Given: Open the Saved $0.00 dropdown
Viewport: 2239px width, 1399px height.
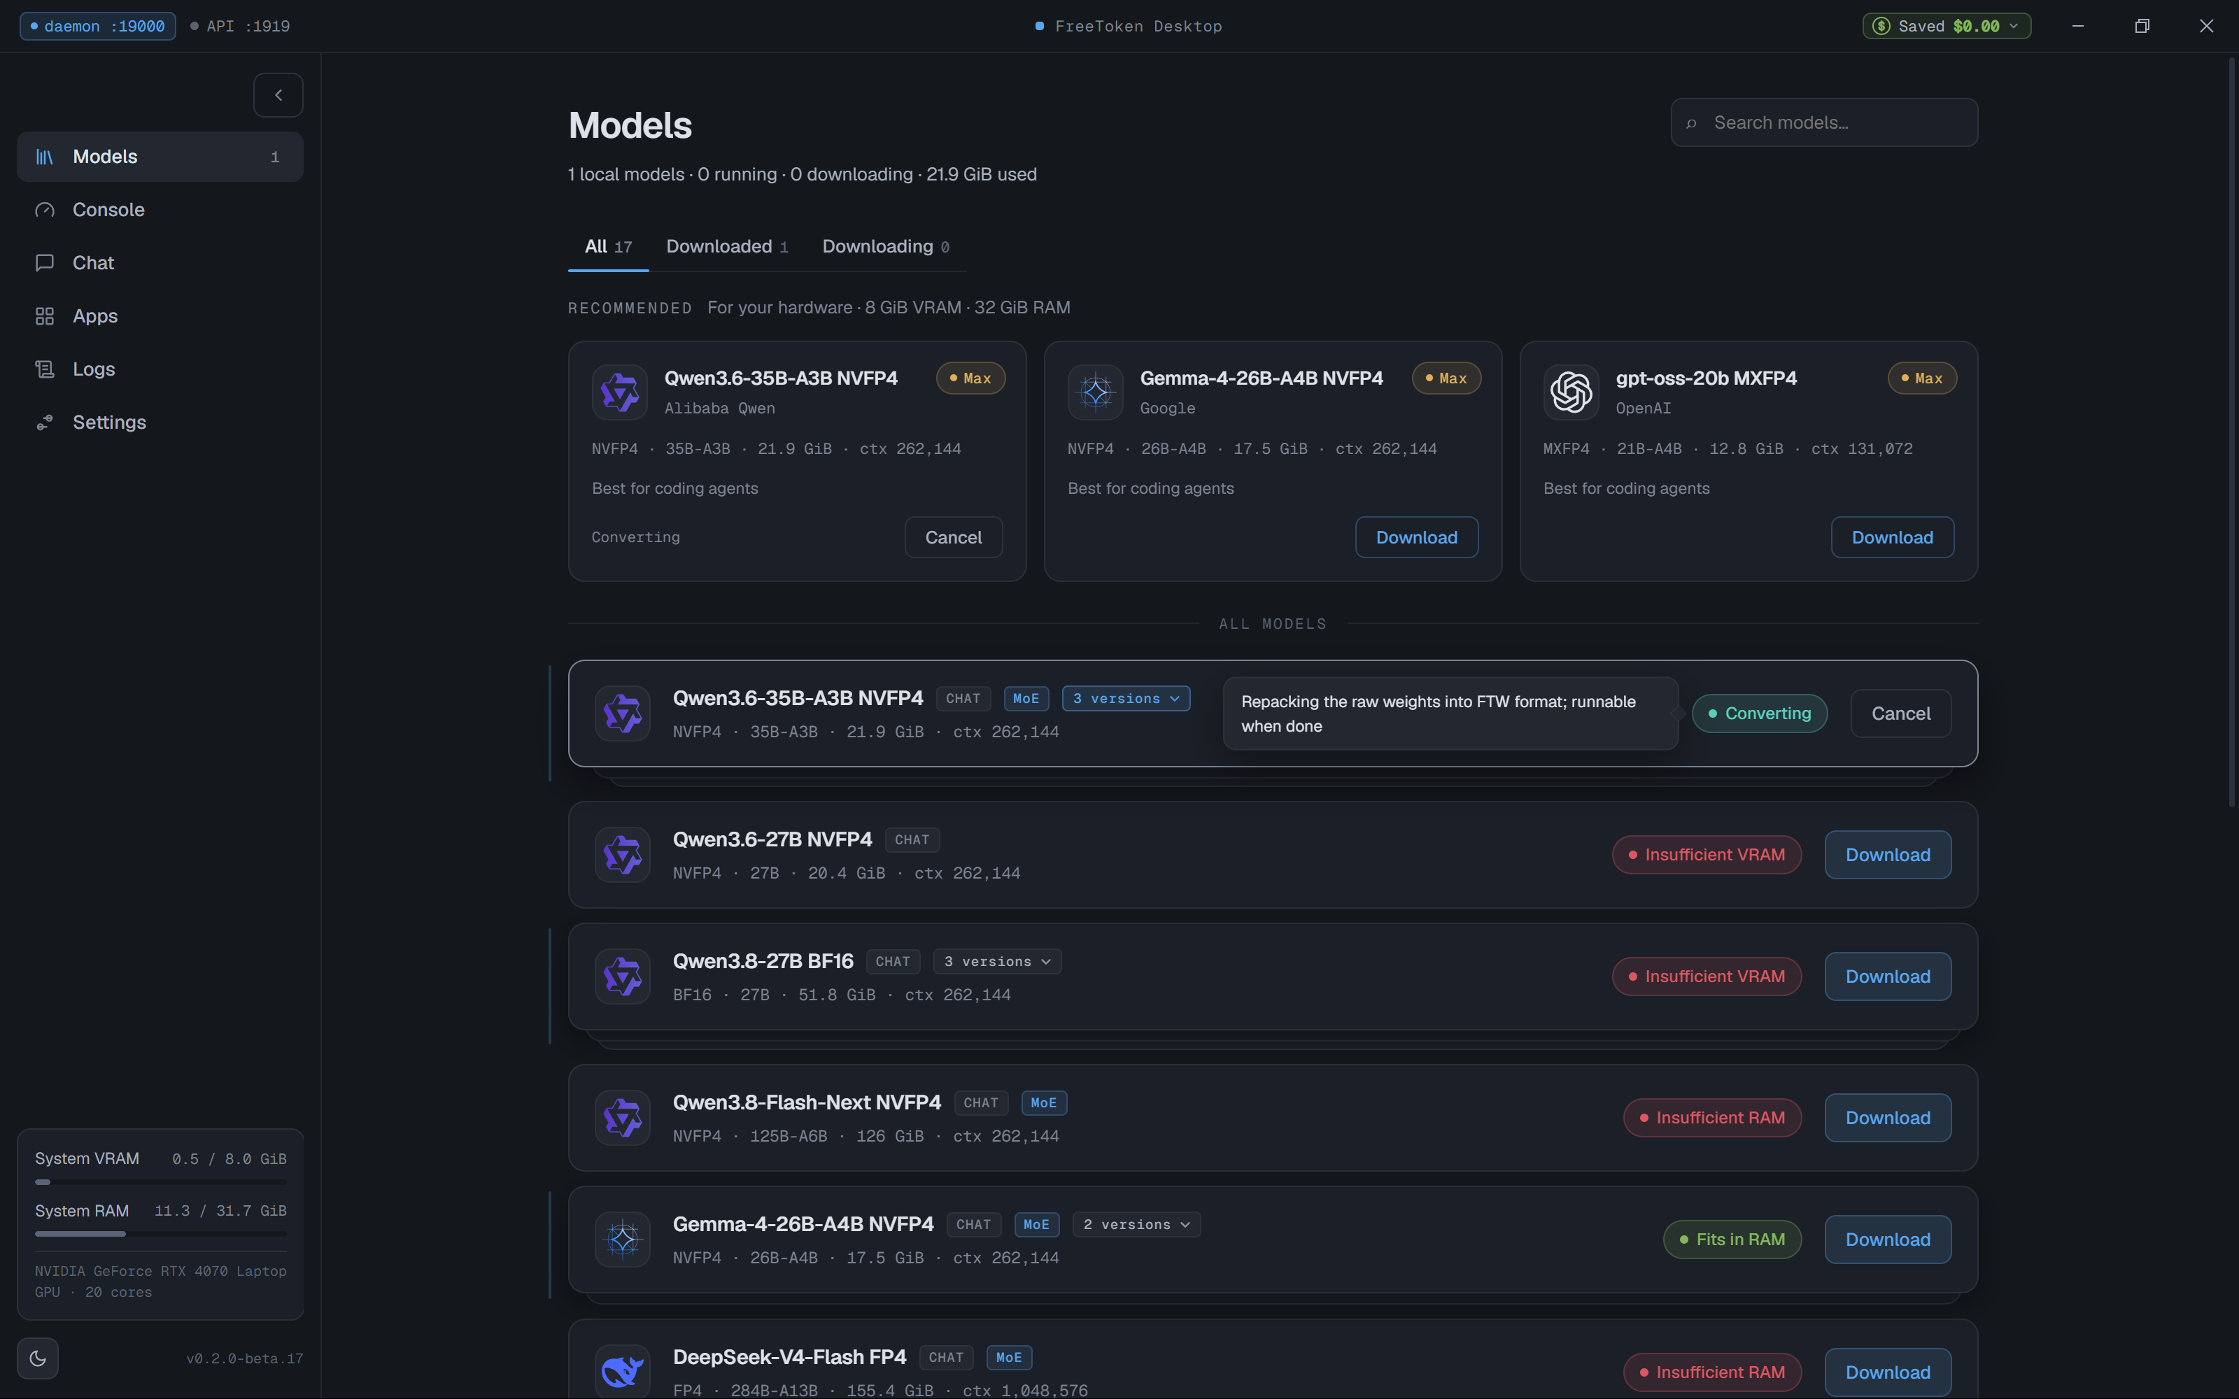Looking at the screenshot, I should (x=1947, y=26).
